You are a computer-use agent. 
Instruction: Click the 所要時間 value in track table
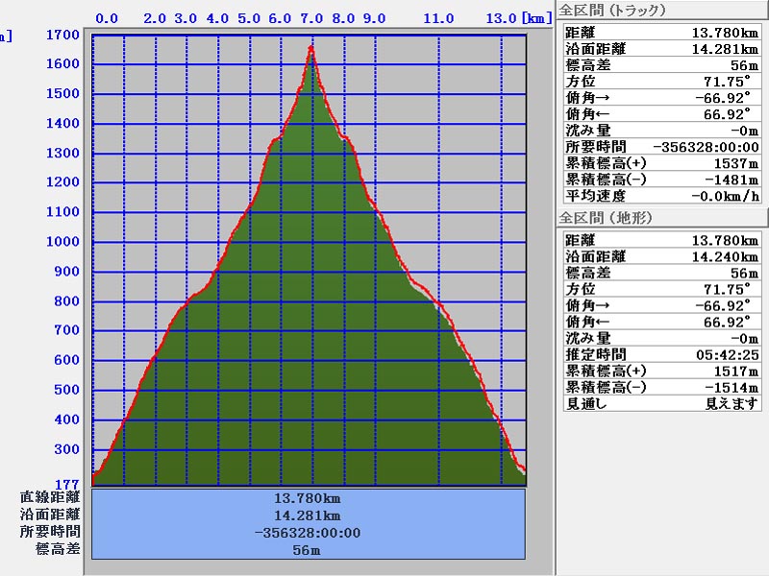[706, 147]
